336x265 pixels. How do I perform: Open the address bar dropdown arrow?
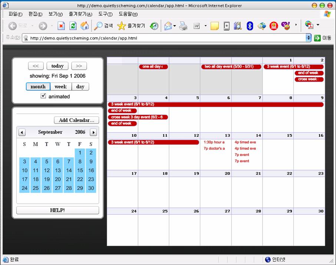[x=309, y=38]
